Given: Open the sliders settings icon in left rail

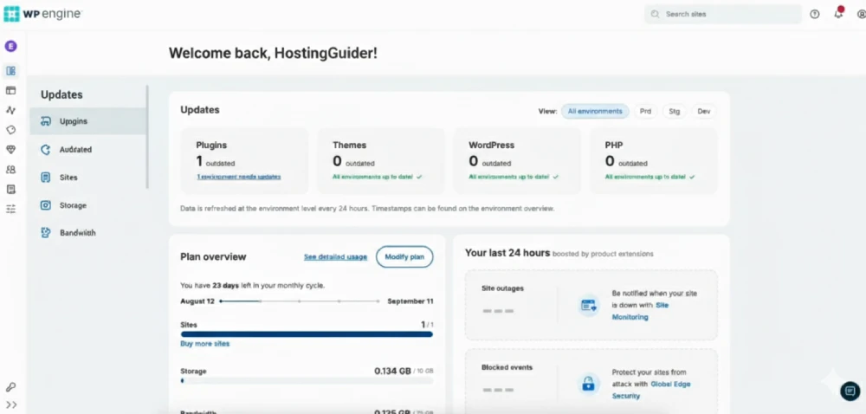Looking at the screenshot, I should 11,209.
